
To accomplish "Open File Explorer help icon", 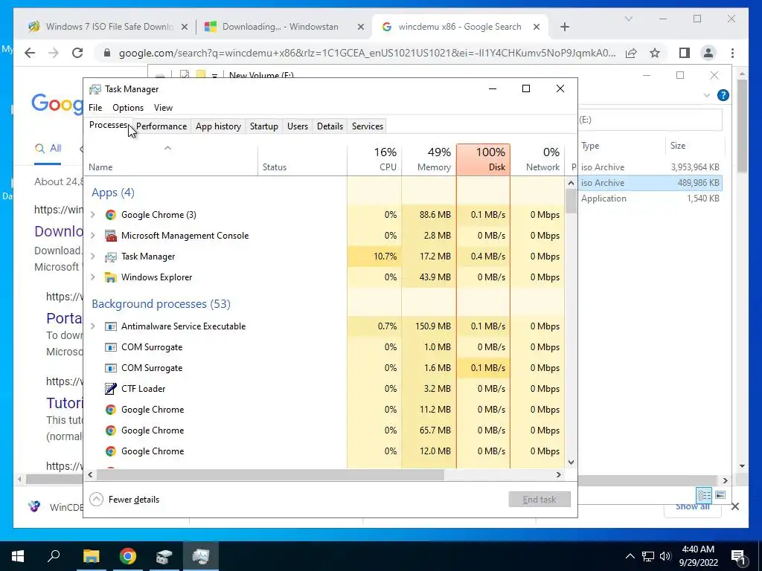I will [723, 95].
